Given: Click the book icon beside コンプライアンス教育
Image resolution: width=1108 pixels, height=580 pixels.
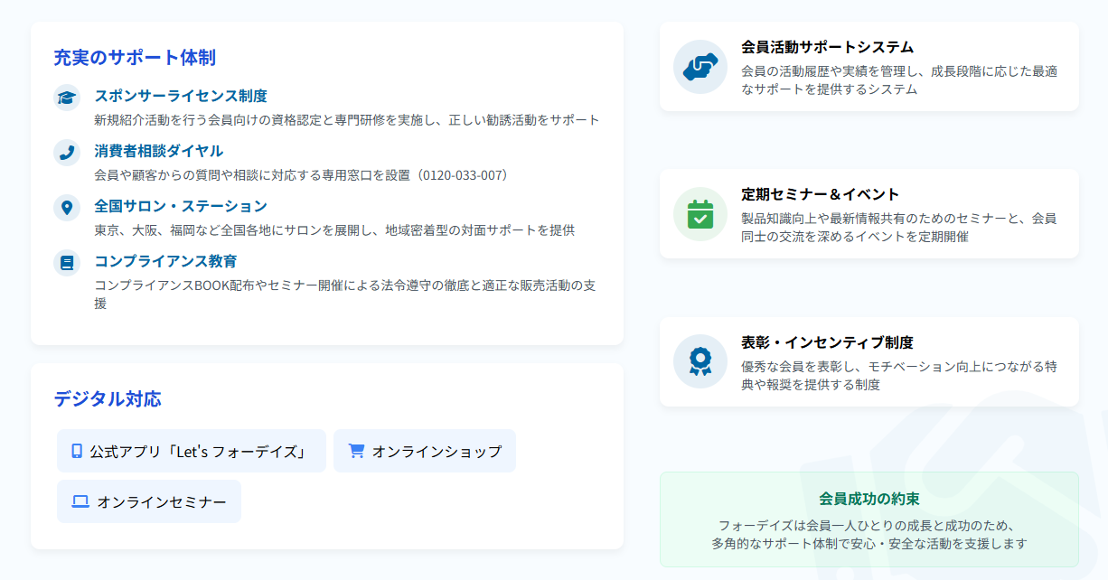Looking at the screenshot, I should pyautogui.click(x=67, y=263).
